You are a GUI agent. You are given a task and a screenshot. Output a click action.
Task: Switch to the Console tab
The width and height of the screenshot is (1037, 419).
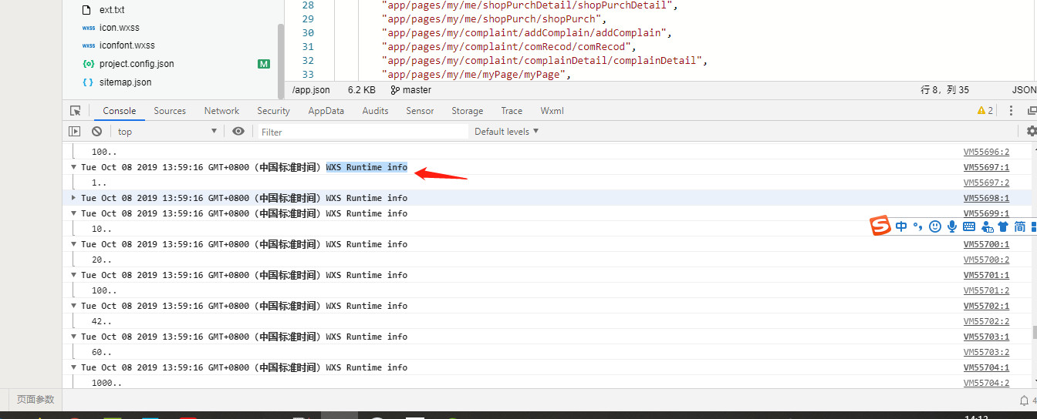pos(120,111)
